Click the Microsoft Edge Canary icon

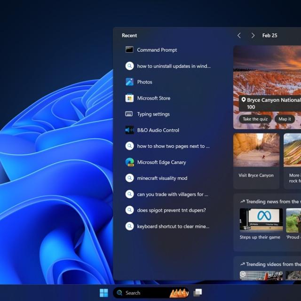tap(130, 162)
